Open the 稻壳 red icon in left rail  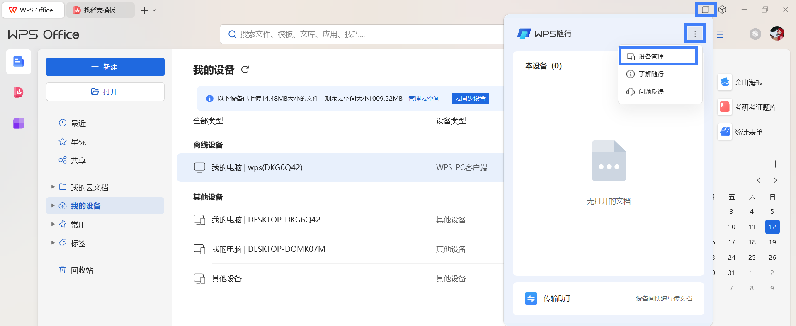[x=19, y=92]
